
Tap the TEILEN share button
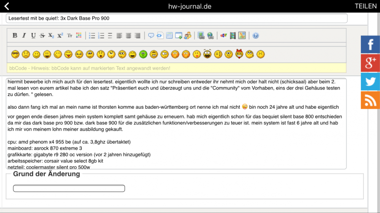coord(366,6)
